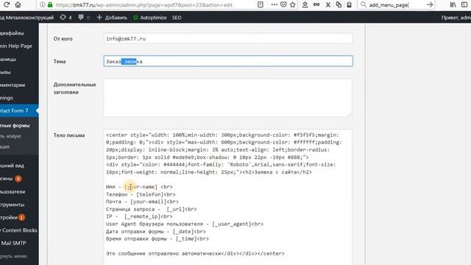Click the scissors extension icon
This screenshot has width=471, height=265.
328,4
